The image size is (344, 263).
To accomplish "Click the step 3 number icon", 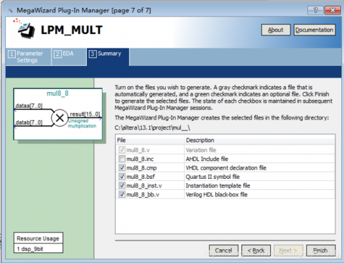I will [93, 54].
